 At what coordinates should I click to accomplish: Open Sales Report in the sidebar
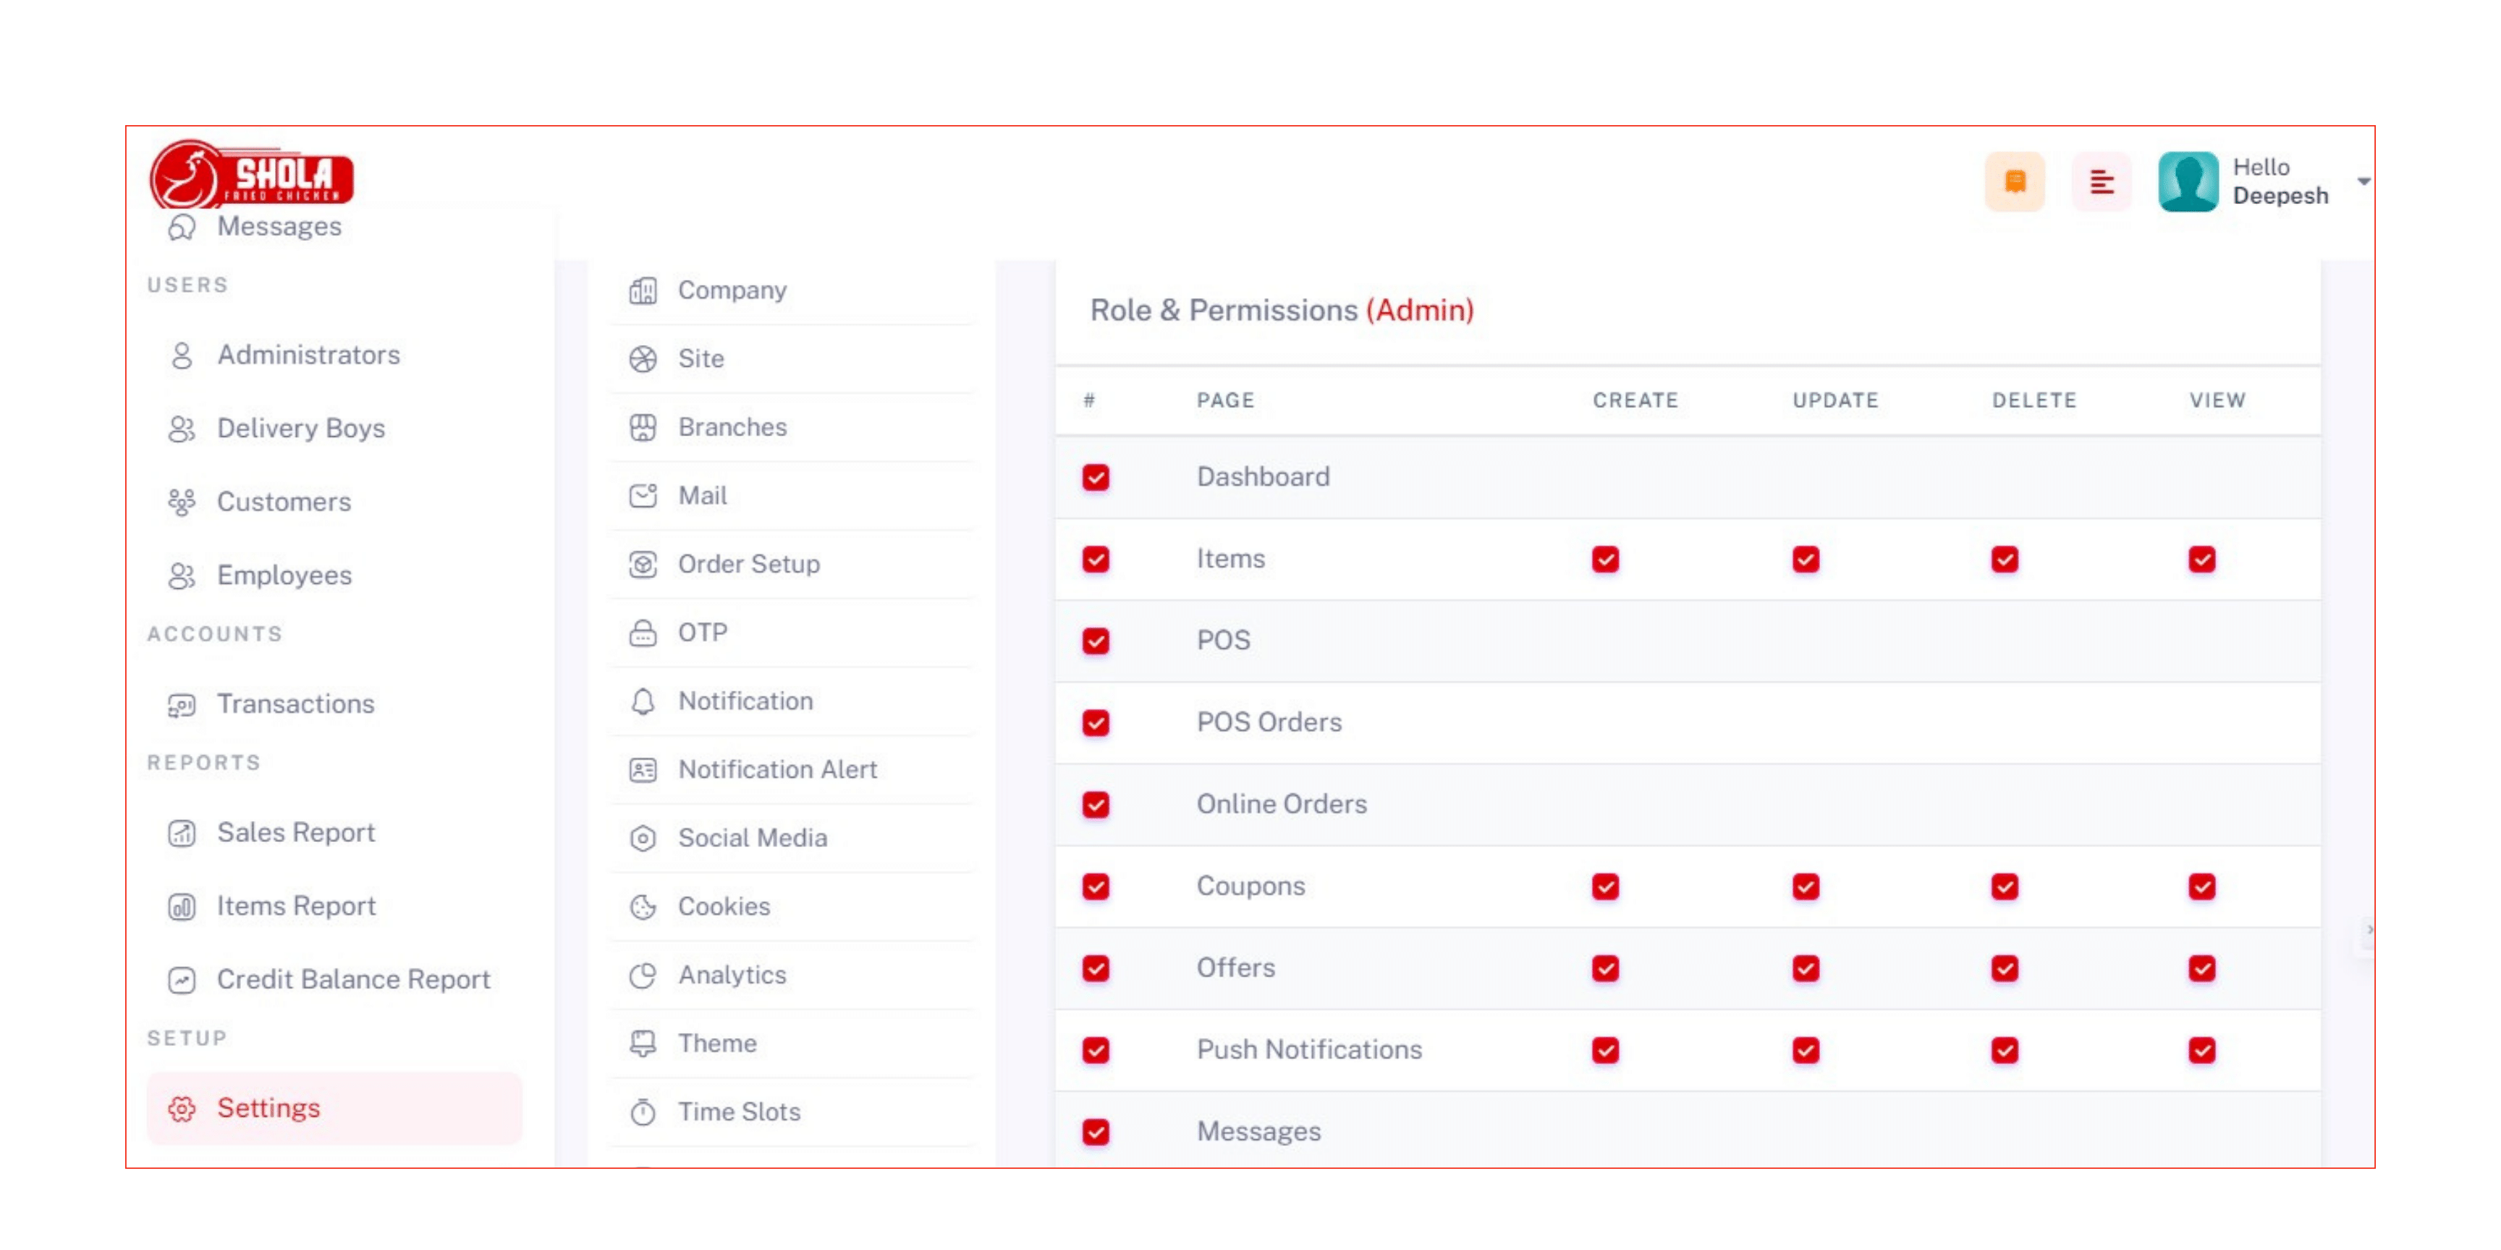[295, 833]
